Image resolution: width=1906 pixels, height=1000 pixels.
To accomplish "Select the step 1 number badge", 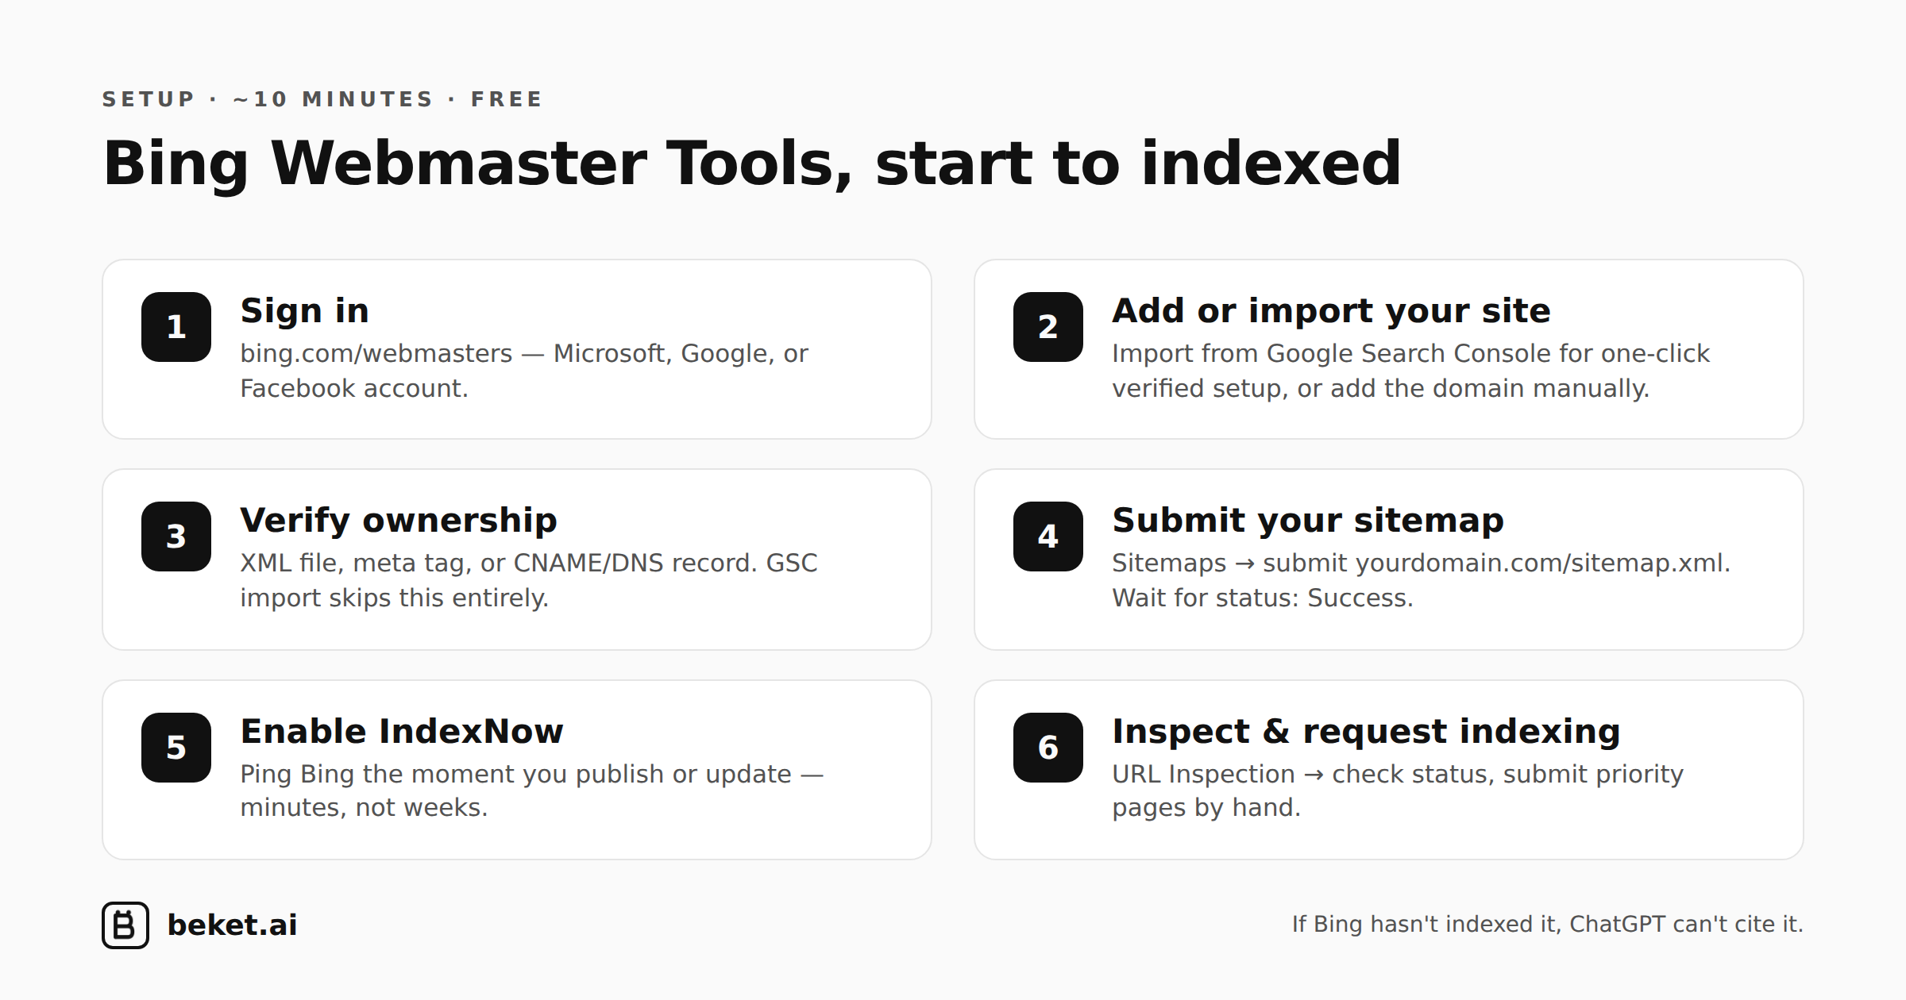I will 176,327.
